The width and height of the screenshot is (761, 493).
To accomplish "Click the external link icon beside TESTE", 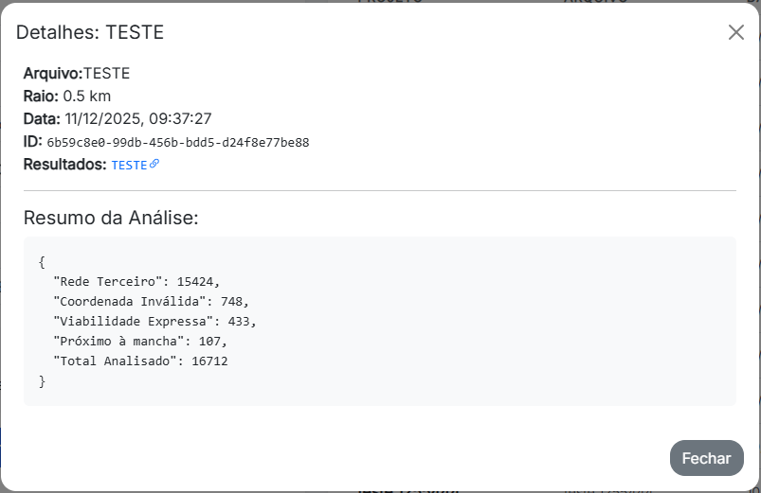I will tap(154, 164).
